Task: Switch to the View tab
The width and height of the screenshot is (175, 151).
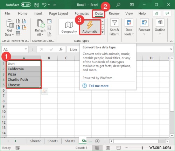Action: (129, 13)
